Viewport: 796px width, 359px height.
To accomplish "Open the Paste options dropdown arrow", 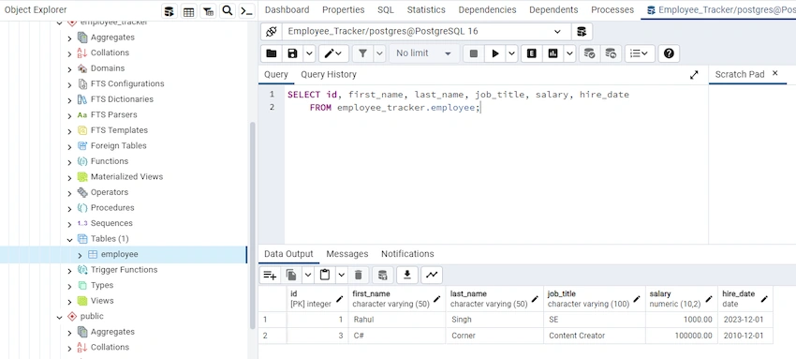I will click(342, 276).
